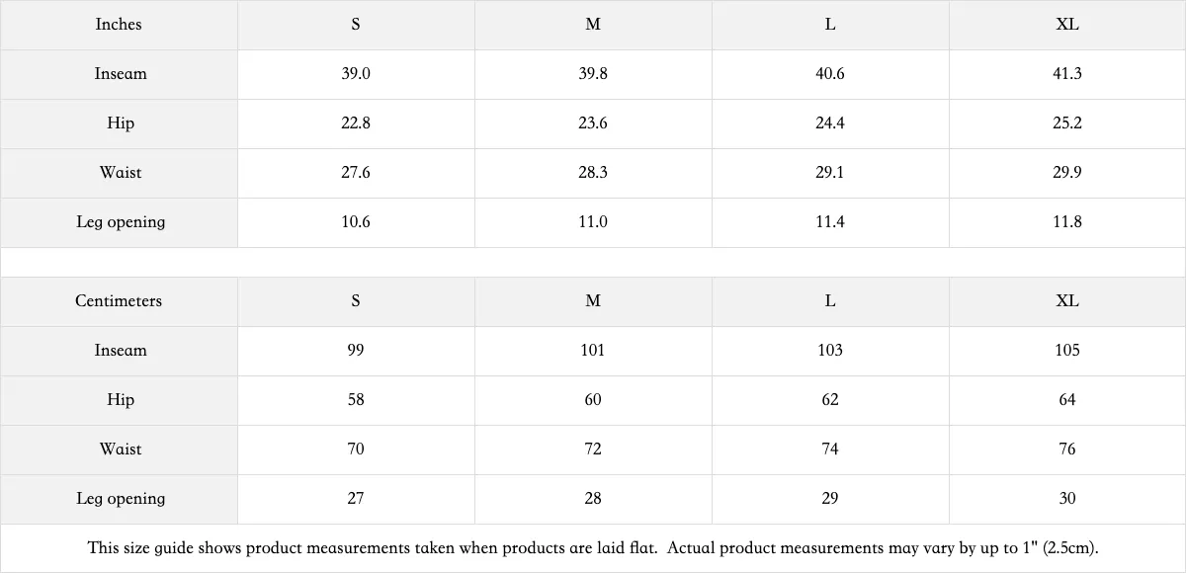This screenshot has height=573, width=1186.
Task: Click the 39.0 inseam value
Action: pos(356,74)
